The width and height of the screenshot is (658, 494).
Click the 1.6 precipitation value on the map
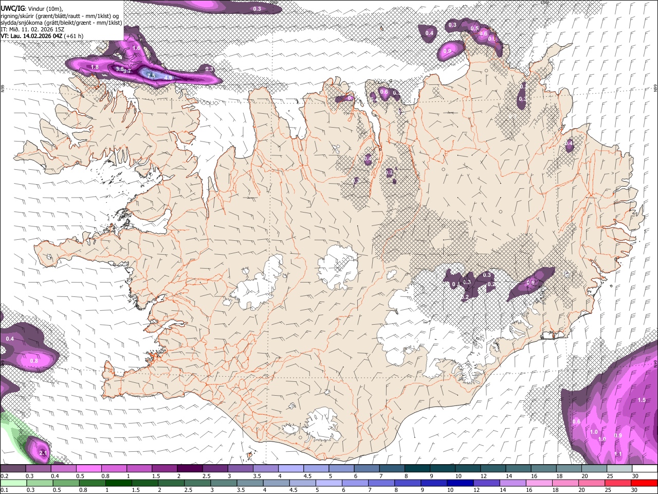coord(136,48)
